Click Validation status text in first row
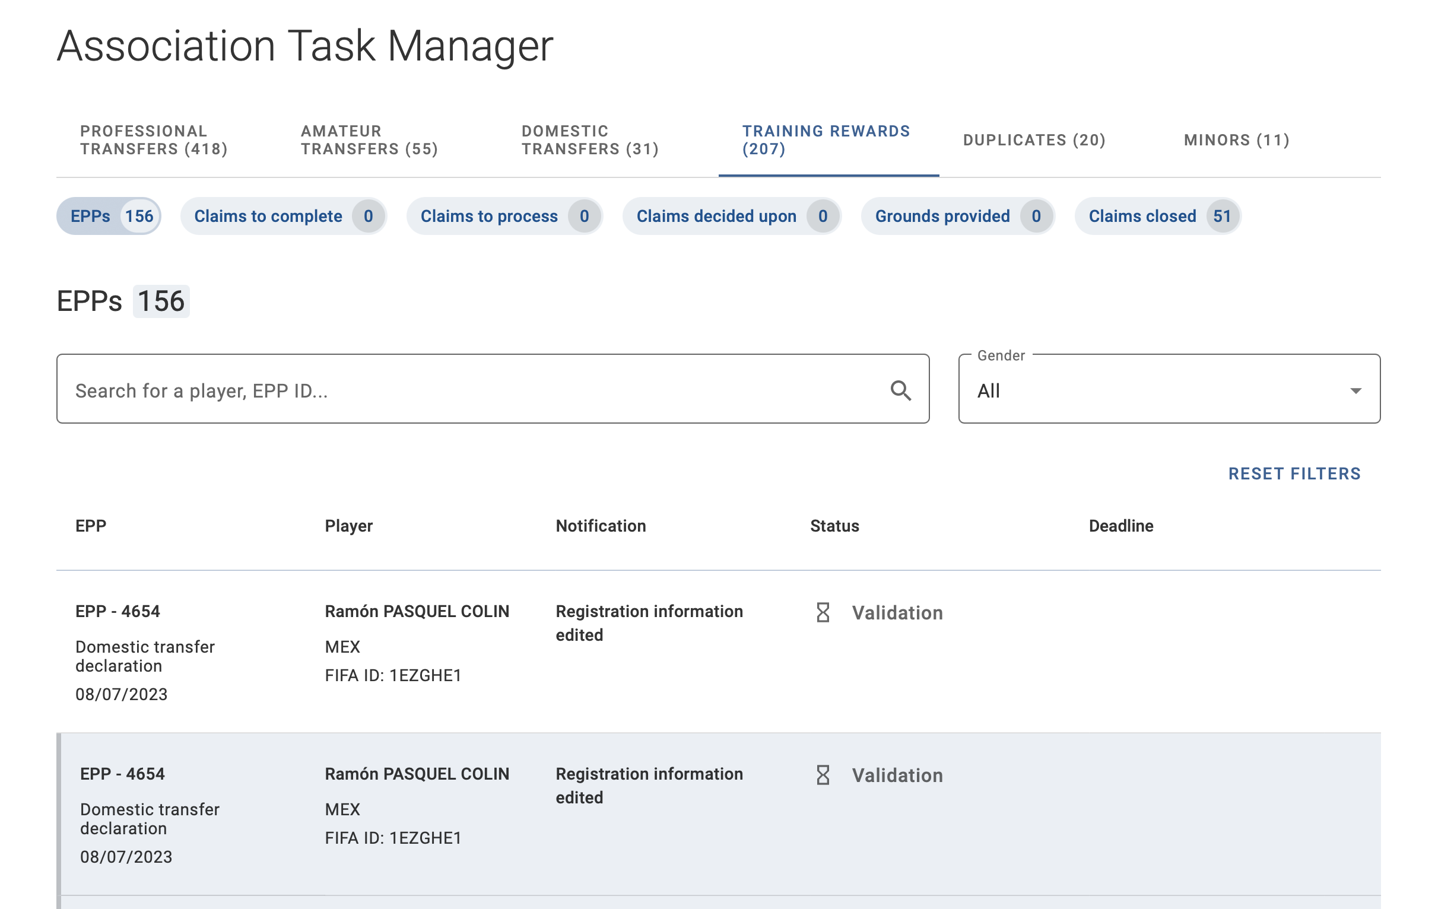Screen dimensions: 1435x909 (x=897, y=613)
